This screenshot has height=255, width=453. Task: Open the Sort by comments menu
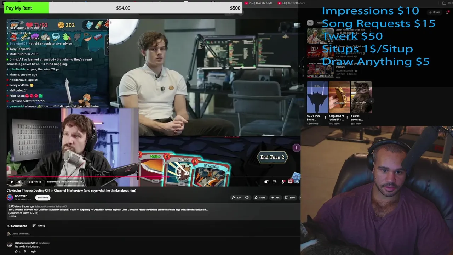coord(39,226)
